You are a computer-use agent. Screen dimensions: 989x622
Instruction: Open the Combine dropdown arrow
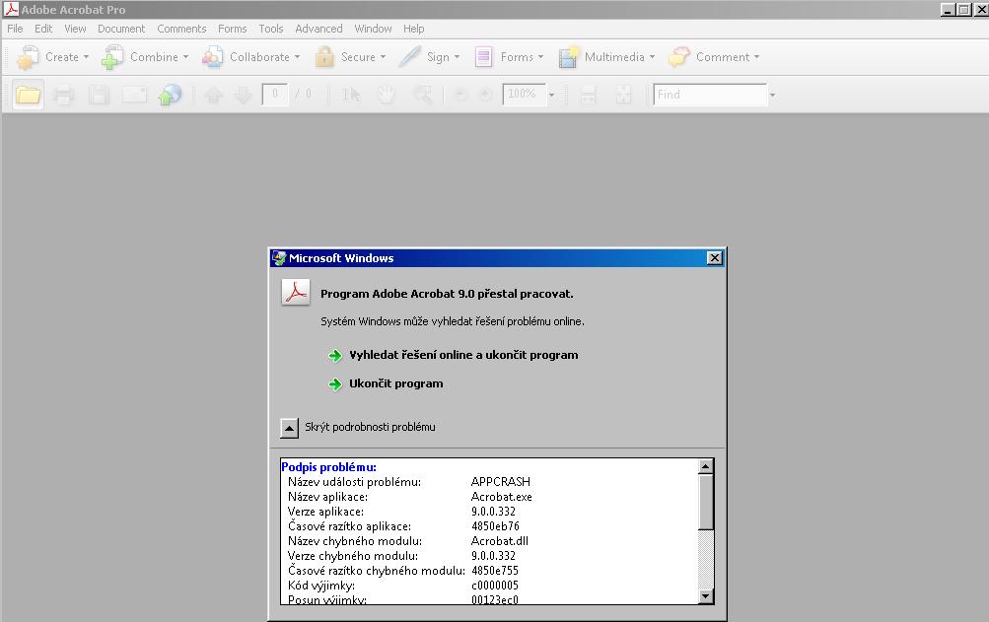pyautogui.click(x=185, y=57)
